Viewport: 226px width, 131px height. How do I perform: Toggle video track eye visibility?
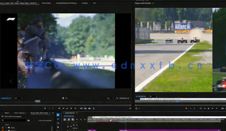tap(77, 125)
